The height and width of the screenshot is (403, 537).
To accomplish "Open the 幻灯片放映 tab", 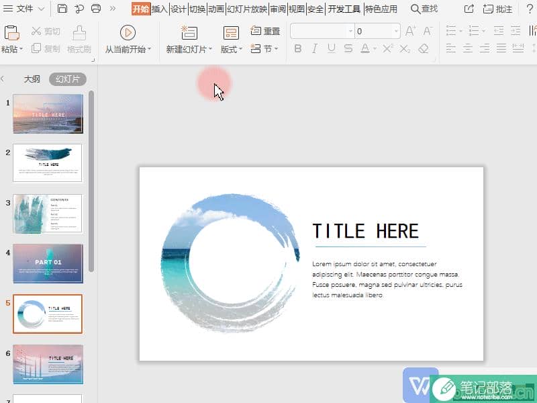I will [x=247, y=9].
